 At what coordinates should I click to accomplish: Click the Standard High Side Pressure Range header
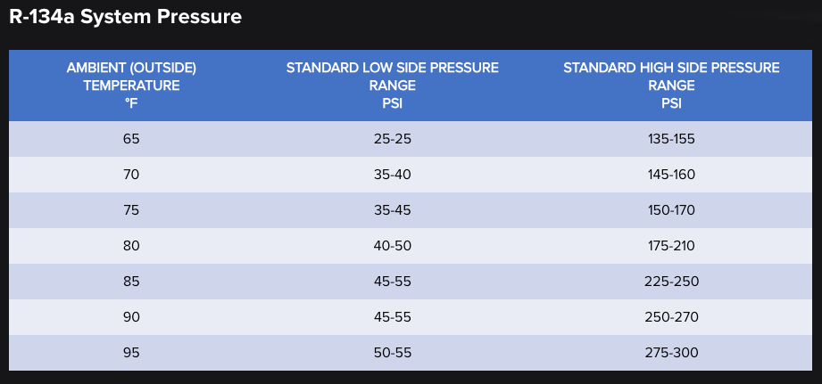[x=671, y=86]
